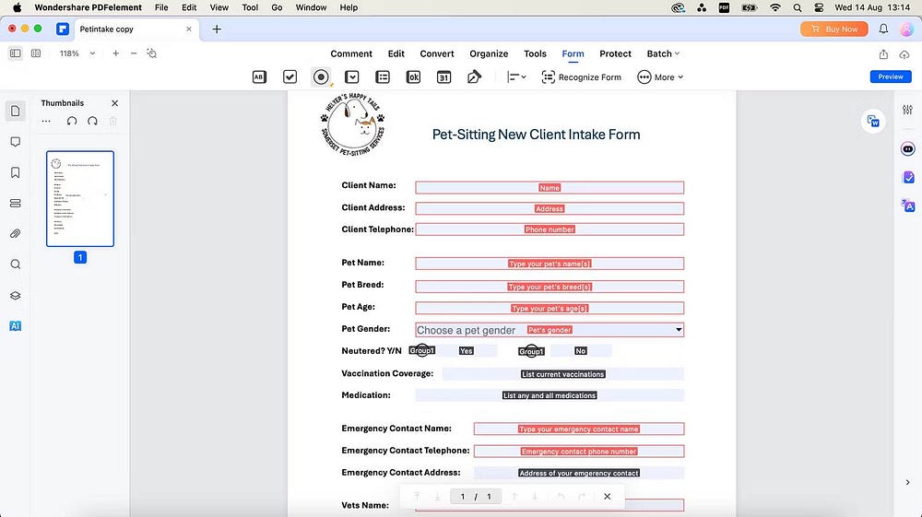Select the signature field form tool

[474, 77]
